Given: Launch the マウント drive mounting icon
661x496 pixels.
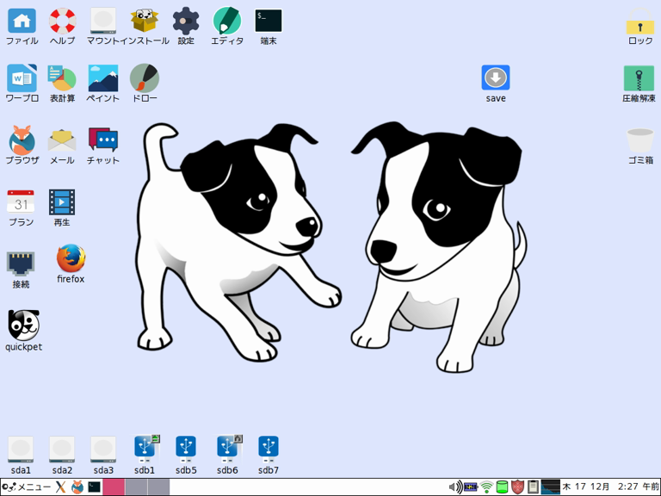Looking at the screenshot, I should click(x=103, y=21).
